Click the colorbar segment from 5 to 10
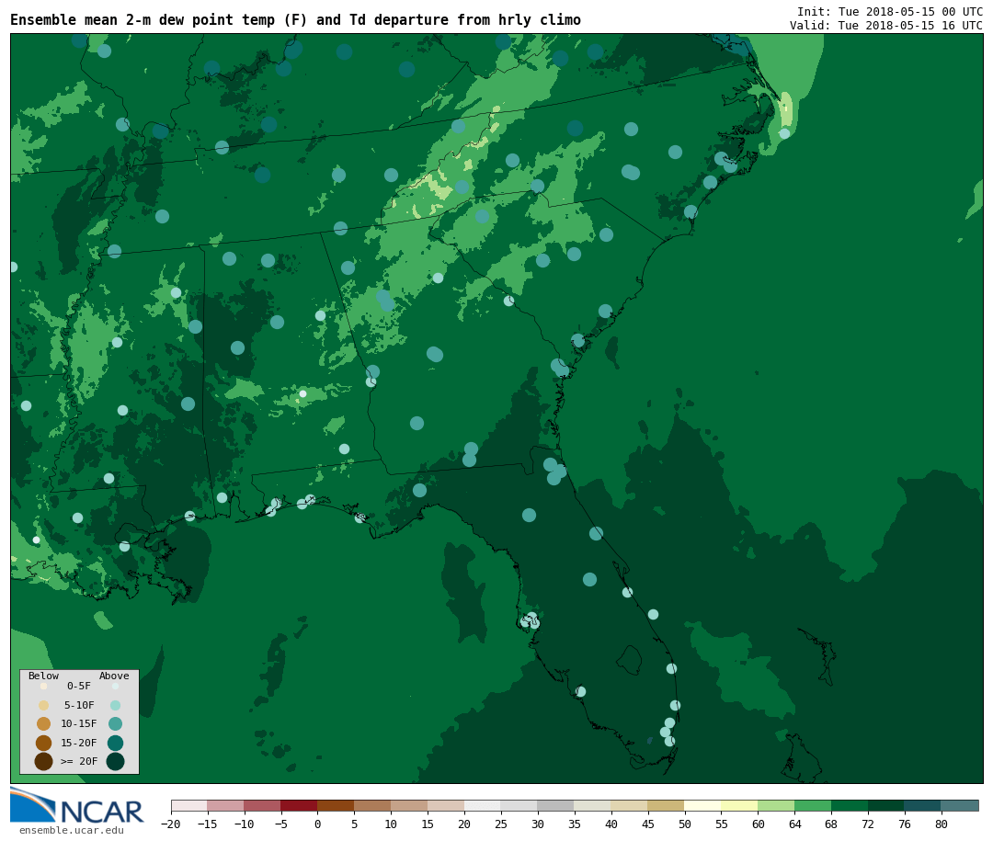 373,805
